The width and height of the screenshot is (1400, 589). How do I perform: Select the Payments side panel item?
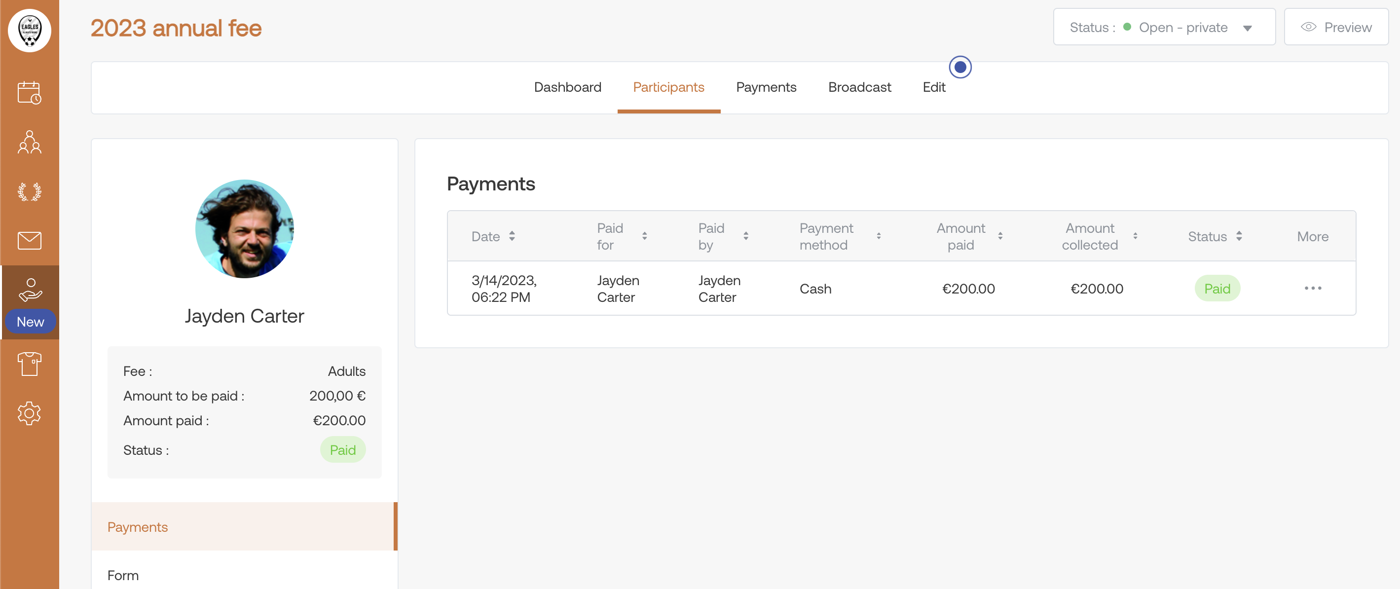(x=138, y=526)
